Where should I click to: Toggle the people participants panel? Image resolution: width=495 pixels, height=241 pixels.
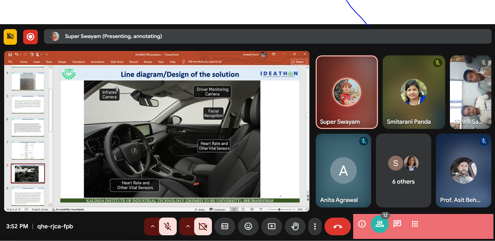coord(380,224)
